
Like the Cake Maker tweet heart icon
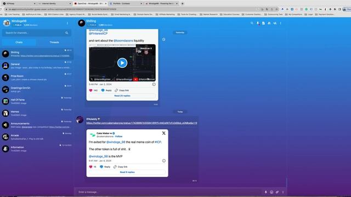pyautogui.click(x=90, y=167)
